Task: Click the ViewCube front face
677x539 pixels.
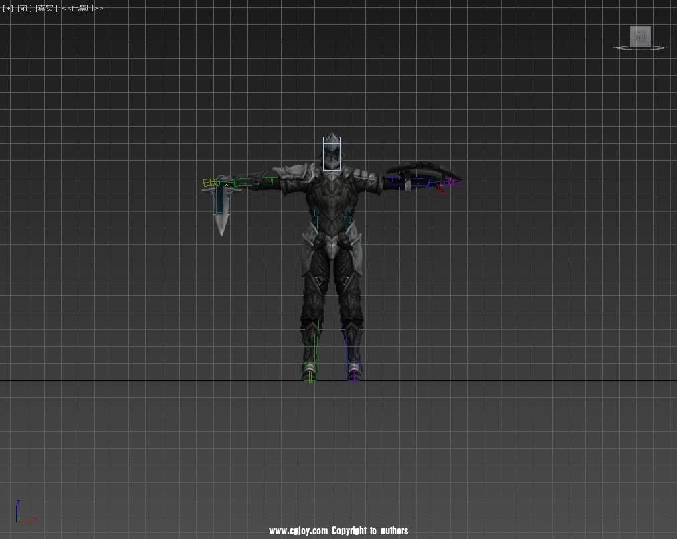Action: [x=640, y=36]
